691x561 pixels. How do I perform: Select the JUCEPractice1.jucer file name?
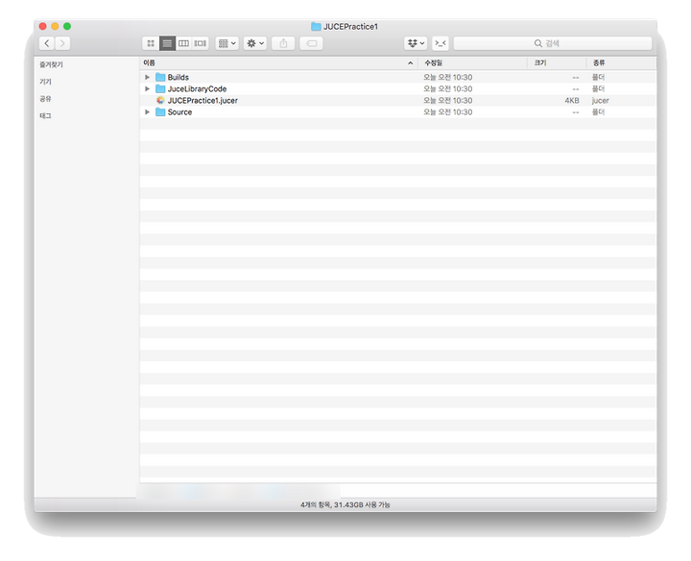pos(203,101)
